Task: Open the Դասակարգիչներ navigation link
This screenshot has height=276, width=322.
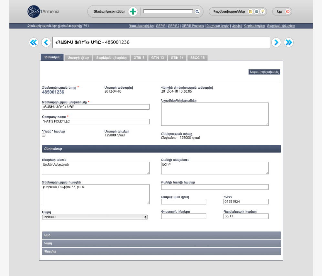Action: pos(141,26)
